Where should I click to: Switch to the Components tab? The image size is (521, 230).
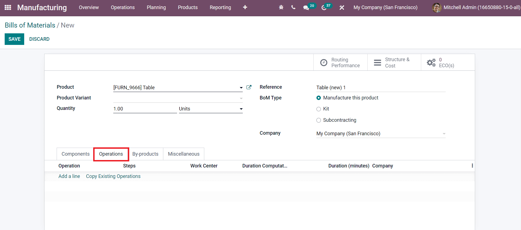coord(76,154)
